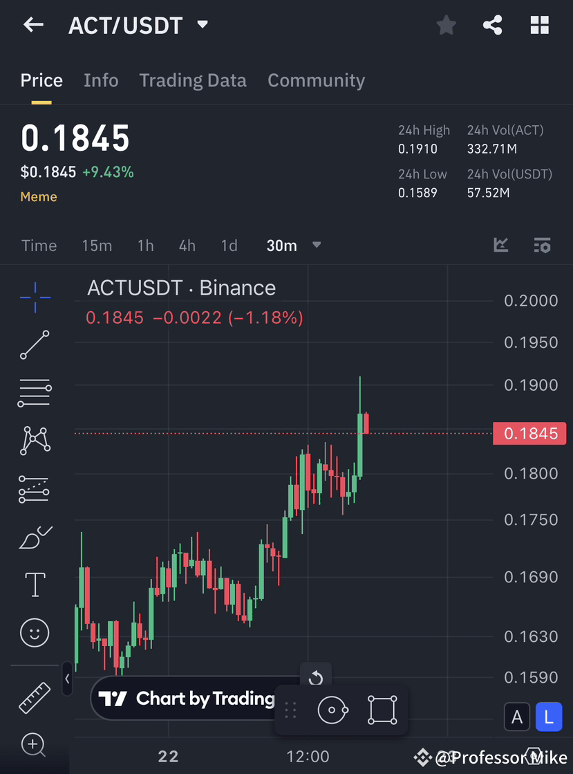The height and width of the screenshot is (774, 573).
Task: Toggle auto scale with the A button
Action: click(x=517, y=717)
